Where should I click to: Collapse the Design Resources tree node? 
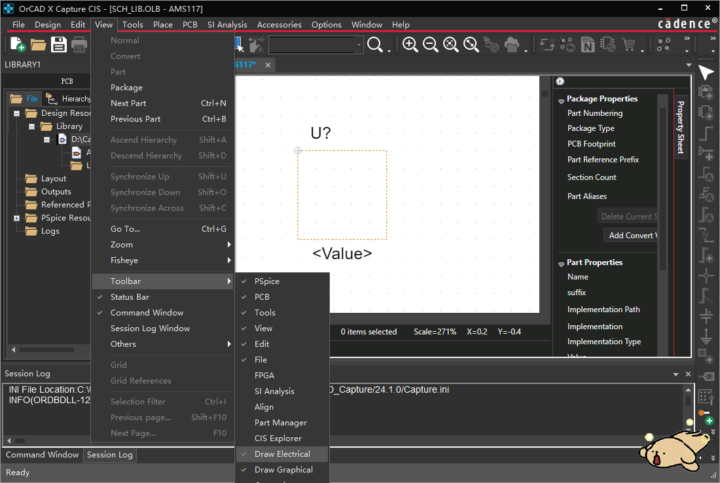coord(16,113)
